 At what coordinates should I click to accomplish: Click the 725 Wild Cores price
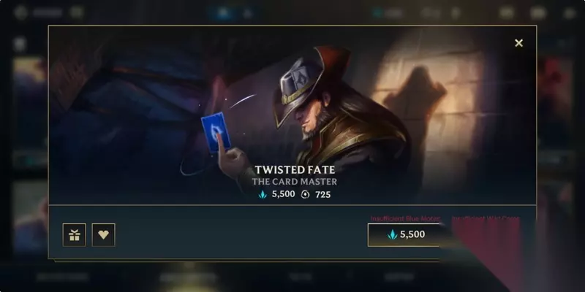[x=322, y=194]
